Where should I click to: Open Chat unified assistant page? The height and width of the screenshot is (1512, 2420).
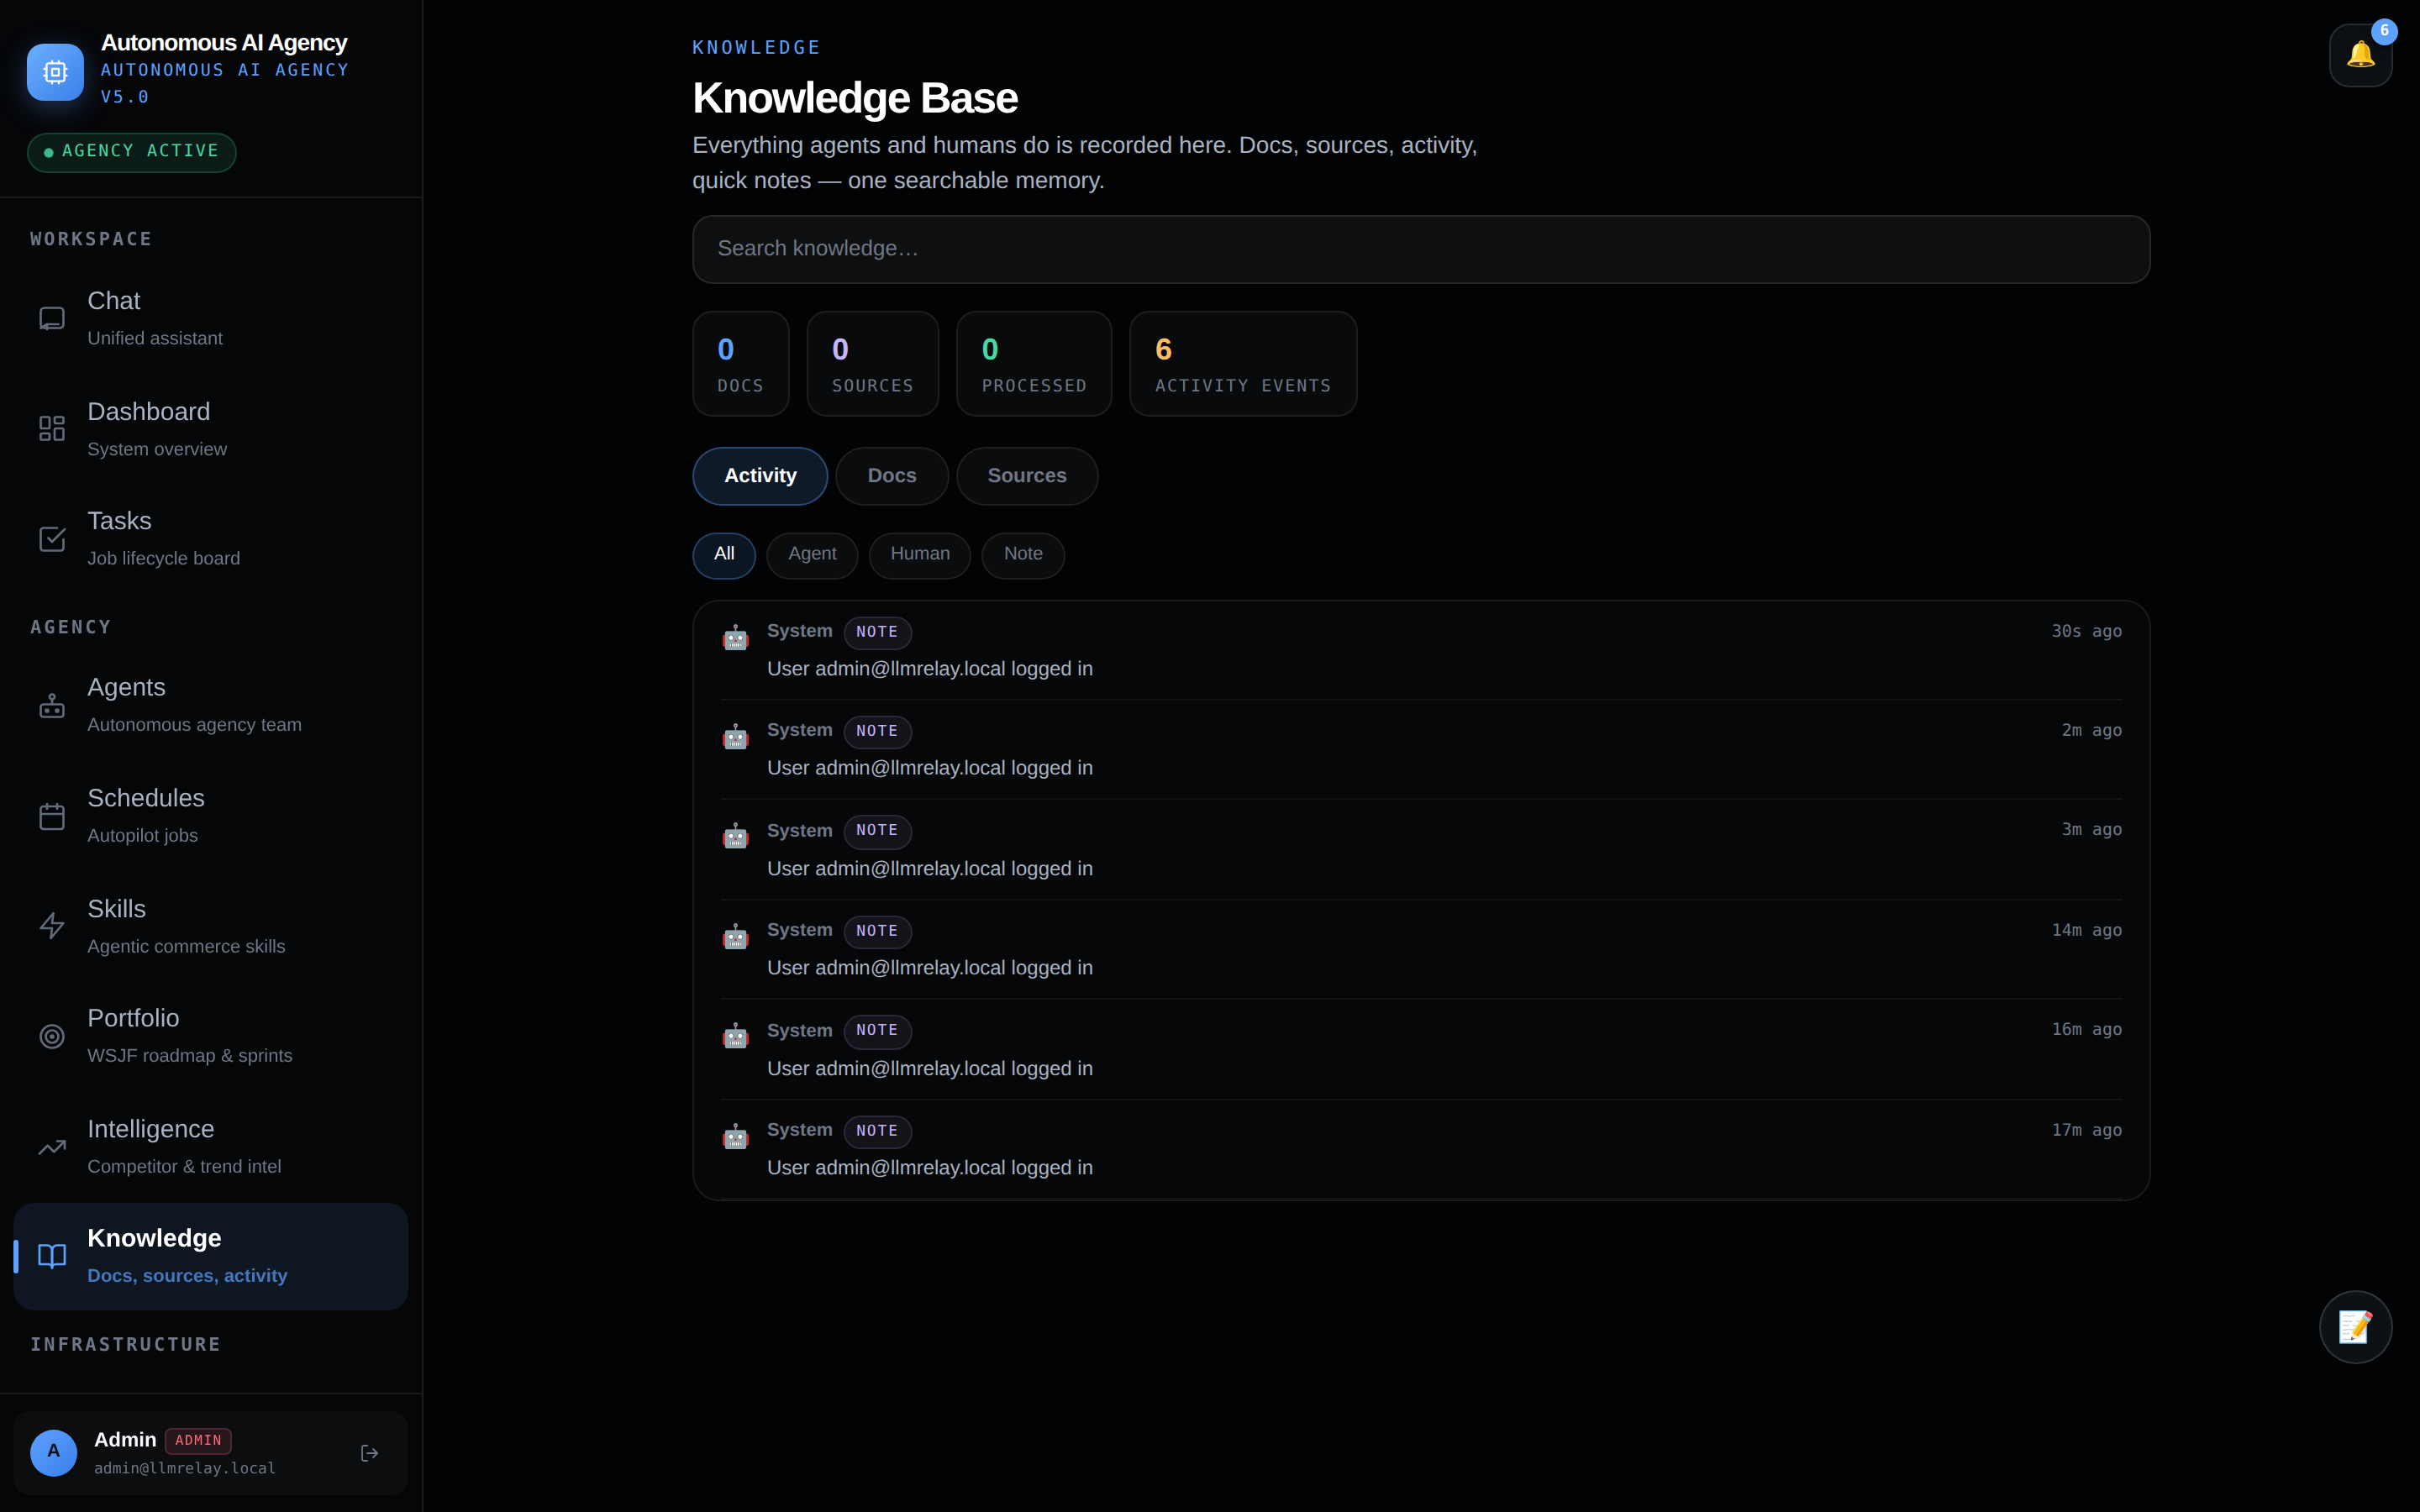[x=211, y=319]
